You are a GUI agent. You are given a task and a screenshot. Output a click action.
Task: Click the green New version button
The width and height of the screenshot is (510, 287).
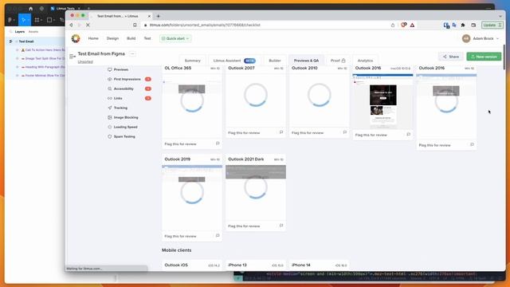(484, 57)
